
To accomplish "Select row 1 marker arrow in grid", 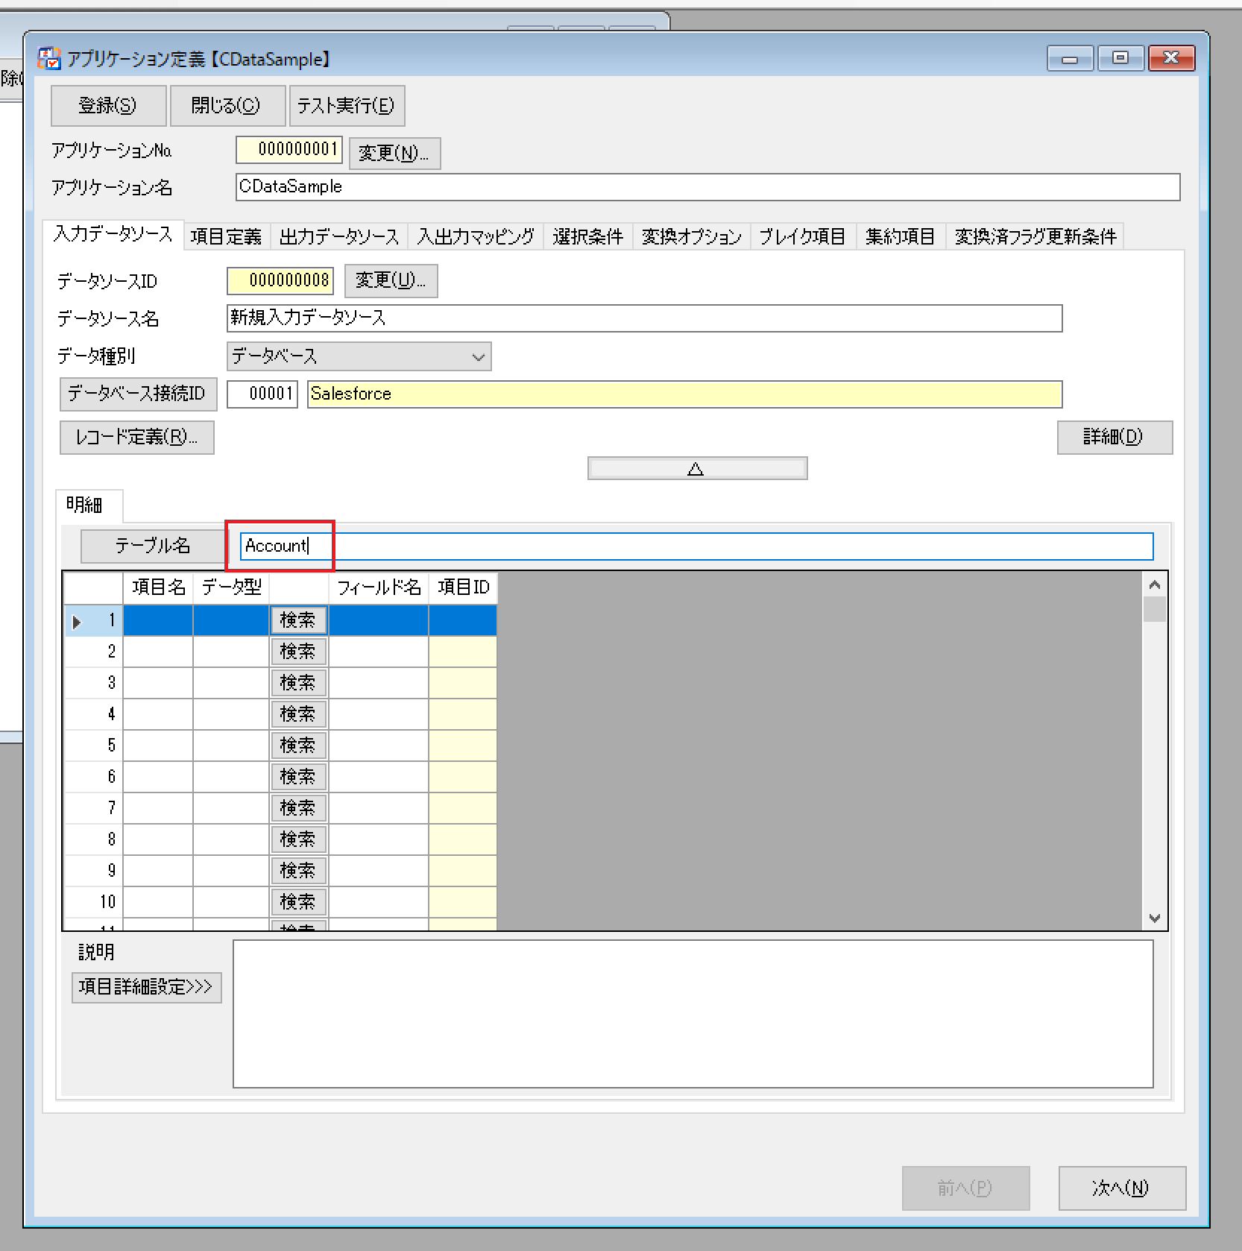I will (x=77, y=621).
